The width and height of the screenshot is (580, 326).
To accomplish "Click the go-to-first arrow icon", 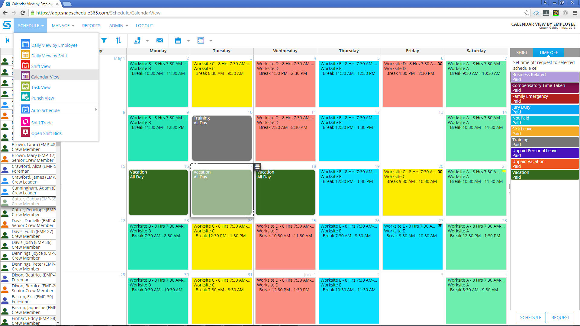I will 8,40.
